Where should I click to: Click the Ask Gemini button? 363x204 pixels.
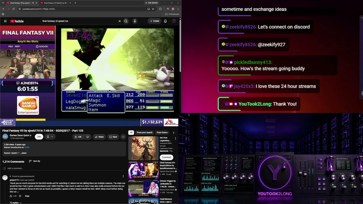[151, 3]
